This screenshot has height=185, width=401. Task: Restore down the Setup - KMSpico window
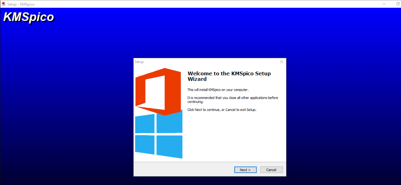pos(398,4)
